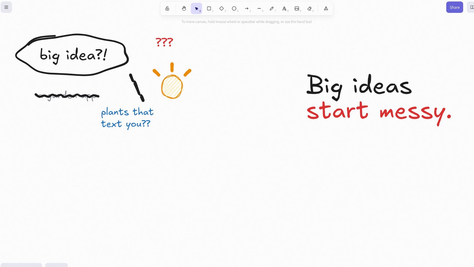Open the library sidebar book icon
Screen dimensions: 474x267
click(471, 7)
